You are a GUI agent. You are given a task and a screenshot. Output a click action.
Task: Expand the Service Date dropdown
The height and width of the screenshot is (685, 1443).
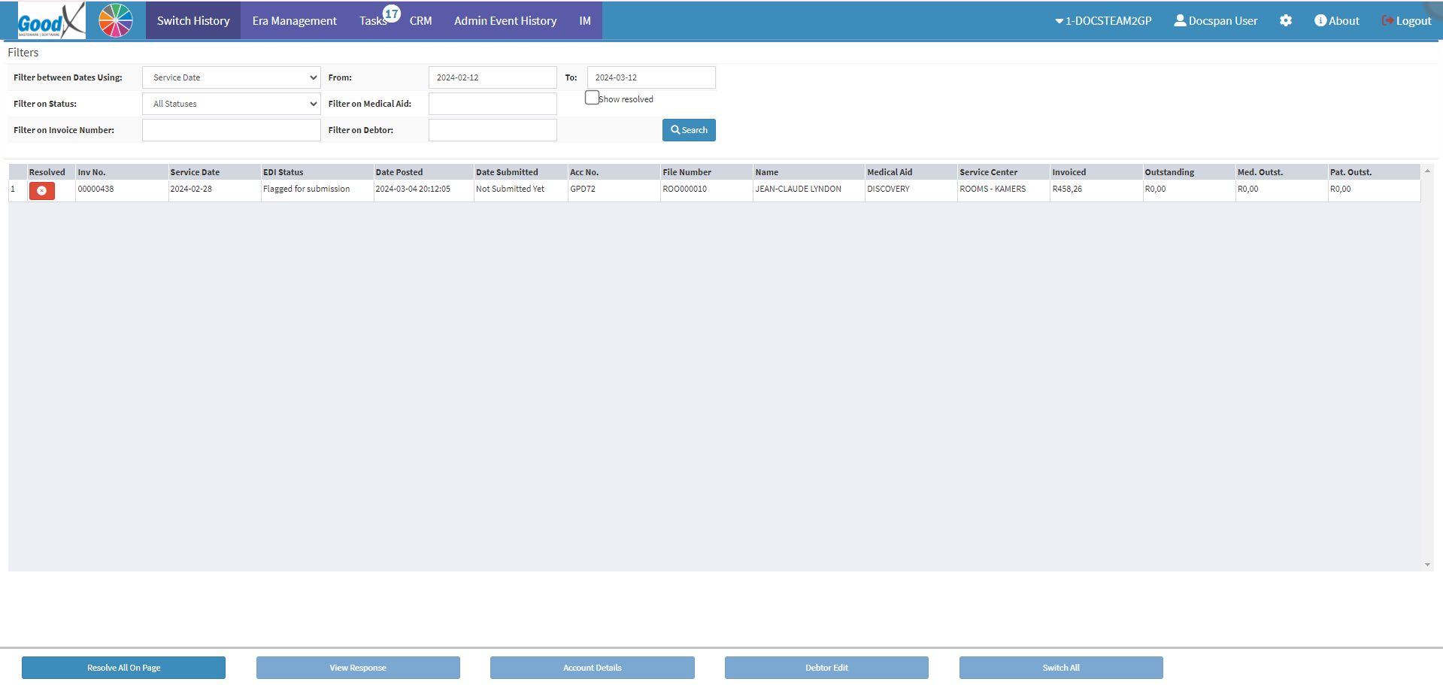[x=231, y=77]
